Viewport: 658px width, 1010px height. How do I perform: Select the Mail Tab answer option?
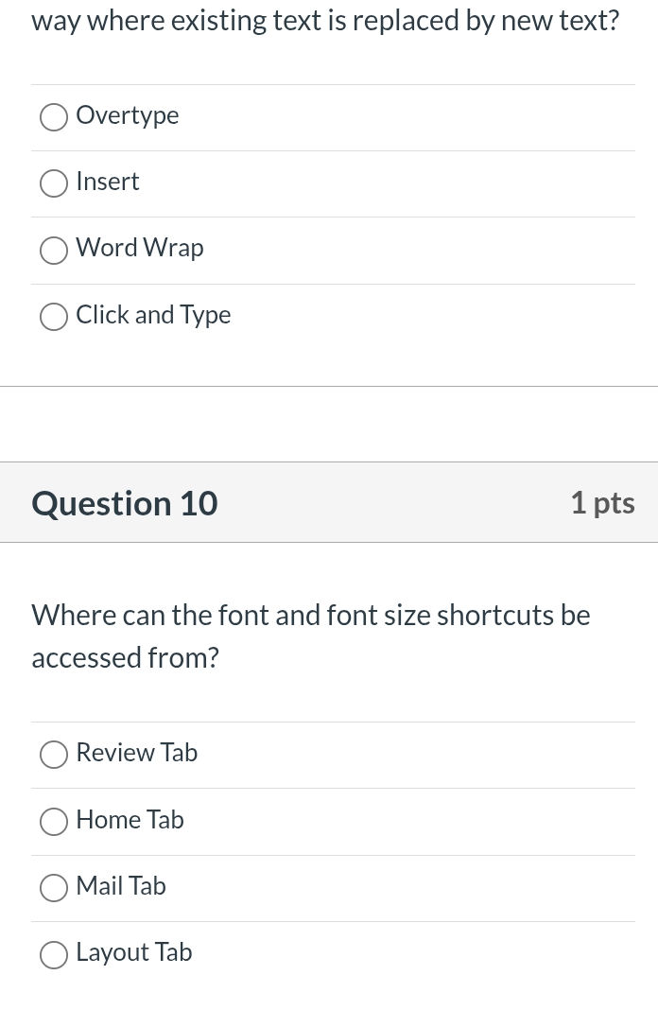(x=54, y=888)
